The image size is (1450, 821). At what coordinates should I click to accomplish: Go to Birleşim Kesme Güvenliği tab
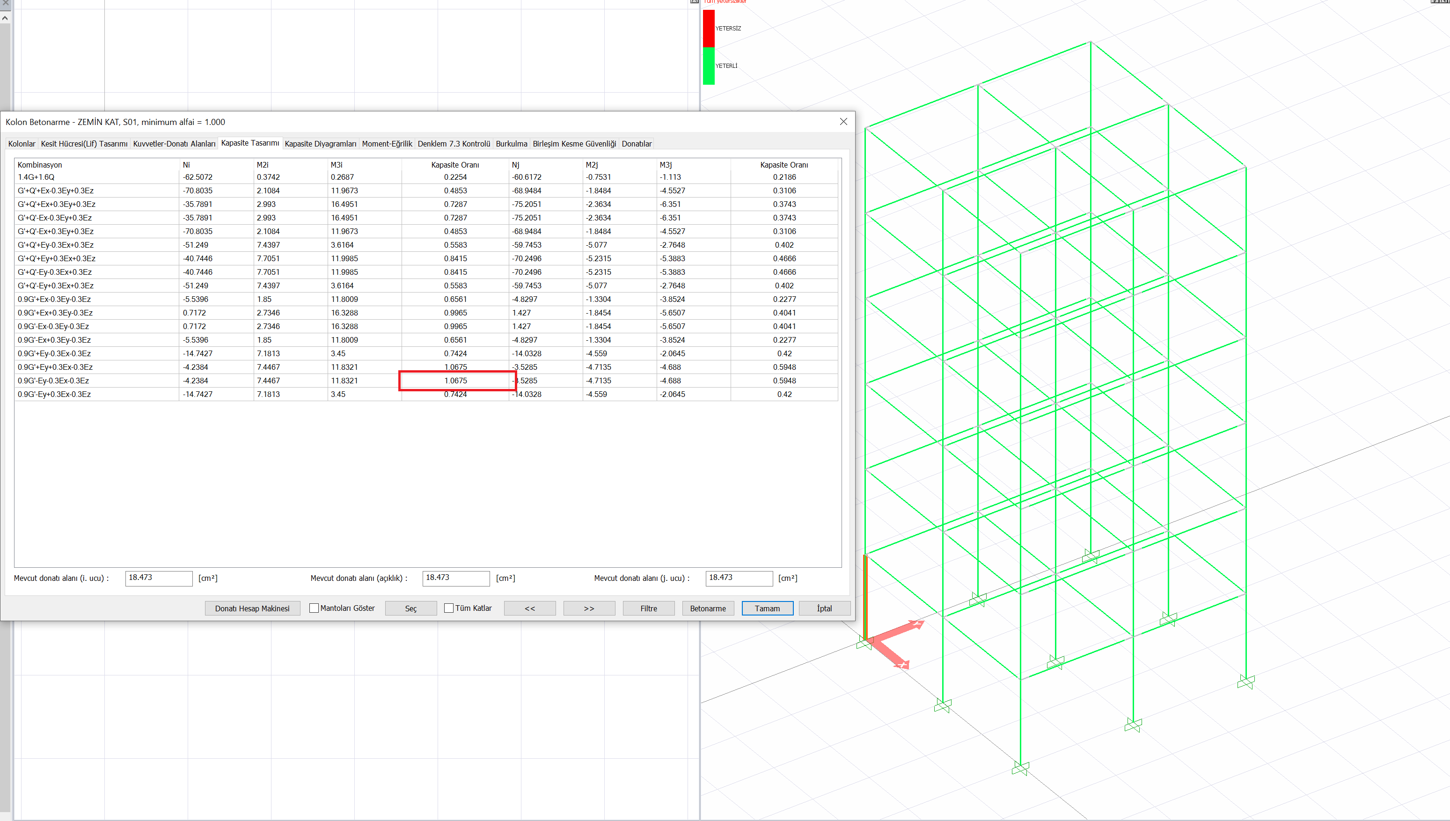coord(574,144)
